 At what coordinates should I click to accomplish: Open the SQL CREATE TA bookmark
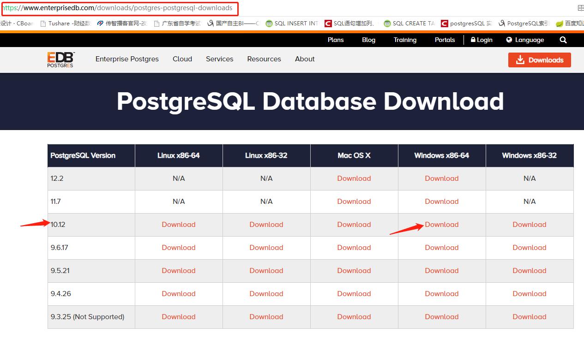pyautogui.click(x=409, y=23)
